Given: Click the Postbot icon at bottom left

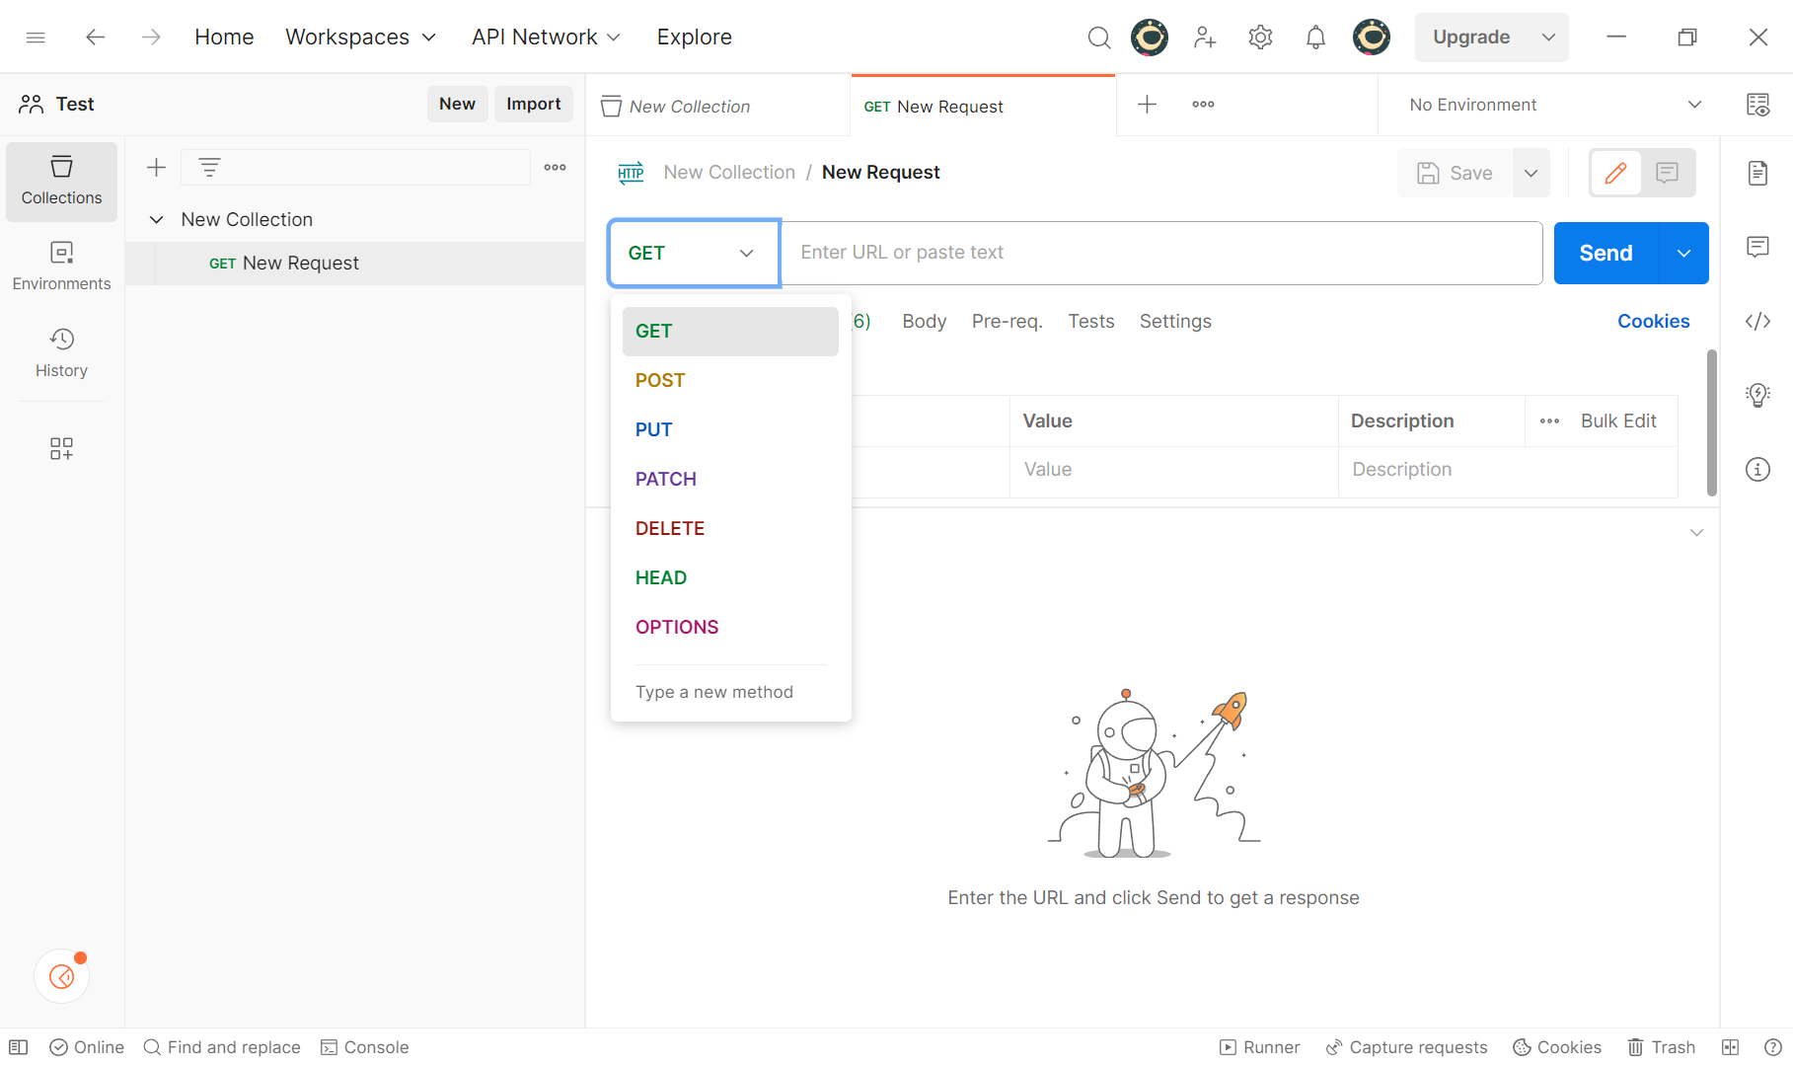Looking at the screenshot, I should tap(61, 976).
